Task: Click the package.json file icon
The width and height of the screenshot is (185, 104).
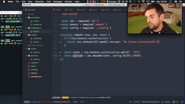Action: click(x=29, y=77)
